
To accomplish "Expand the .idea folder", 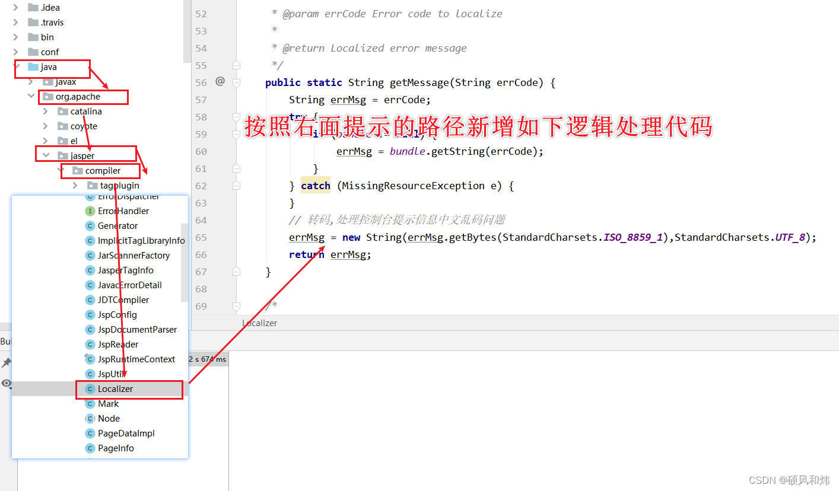I will pyautogui.click(x=16, y=8).
